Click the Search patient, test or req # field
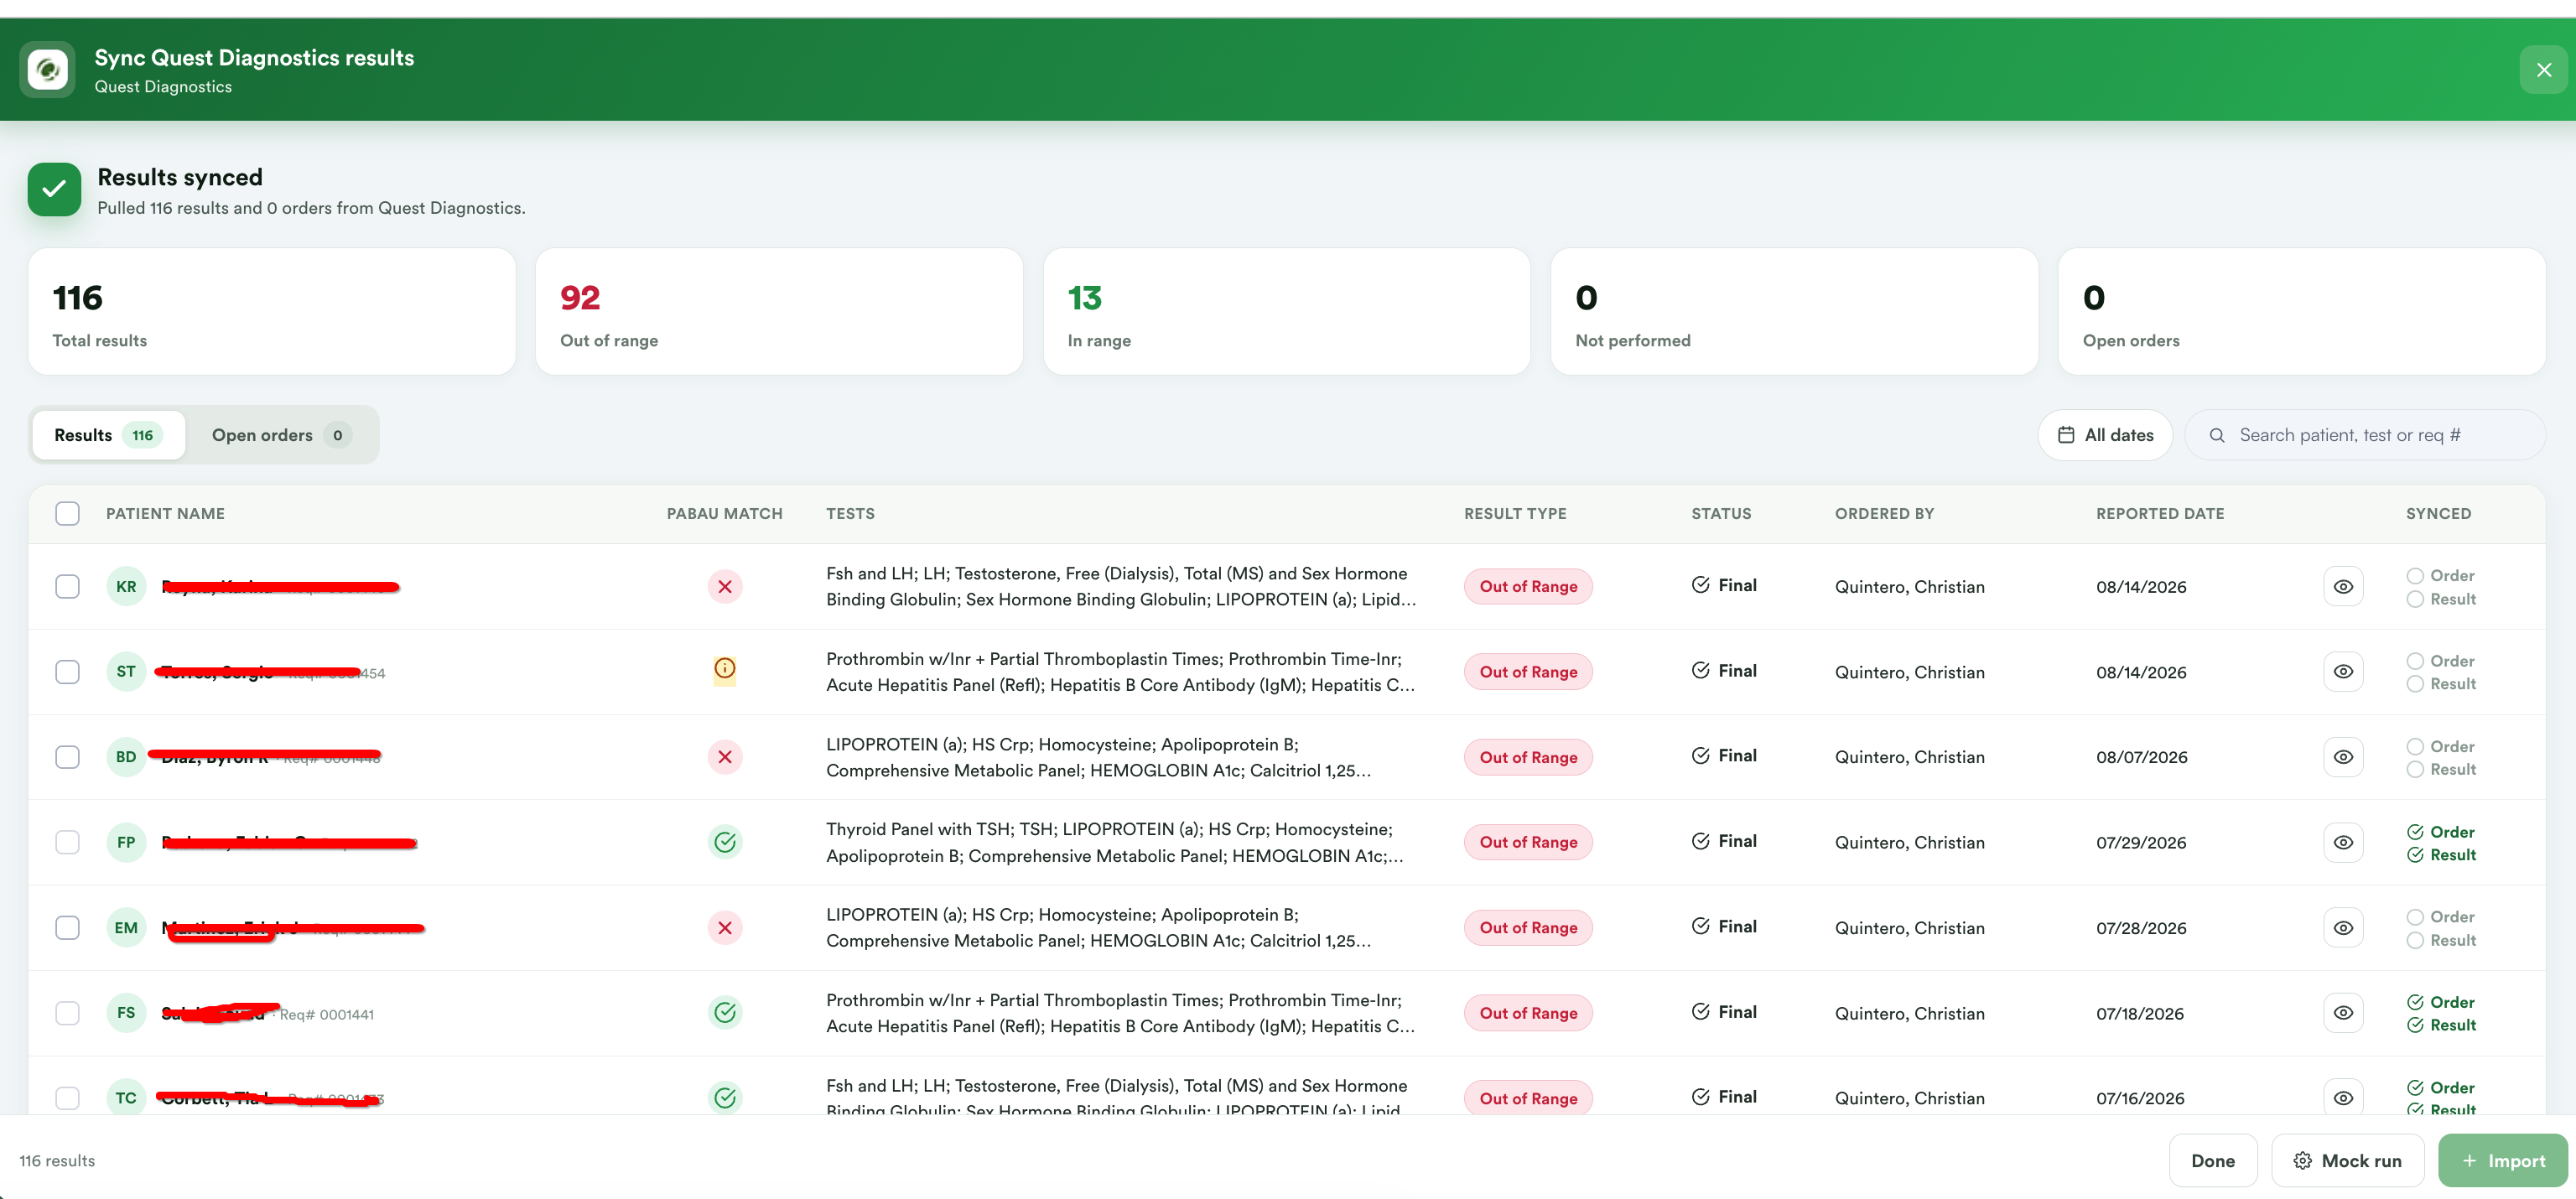 pos(2364,435)
